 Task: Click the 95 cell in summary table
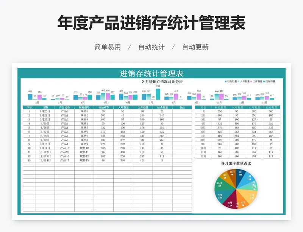[x=237, y=111]
